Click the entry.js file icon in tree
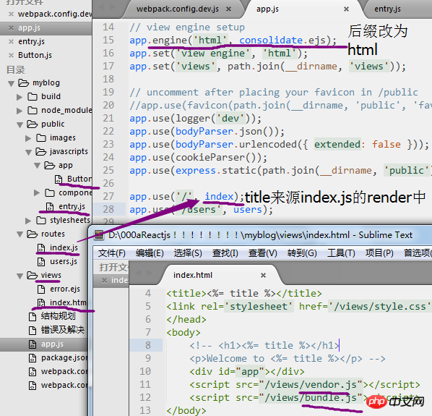432x416 pixels. click(x=50, y=207)
